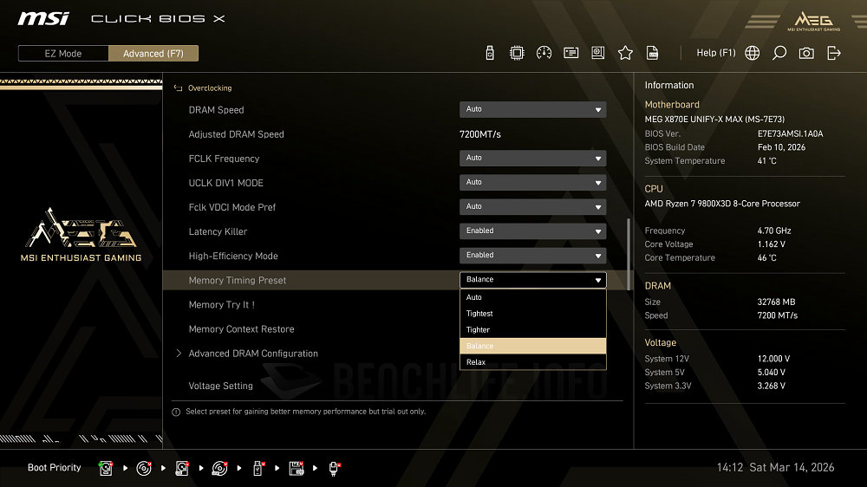Click the Overclocking breadcrumb label
Screen dimensions: 867x487
point(210,88)
